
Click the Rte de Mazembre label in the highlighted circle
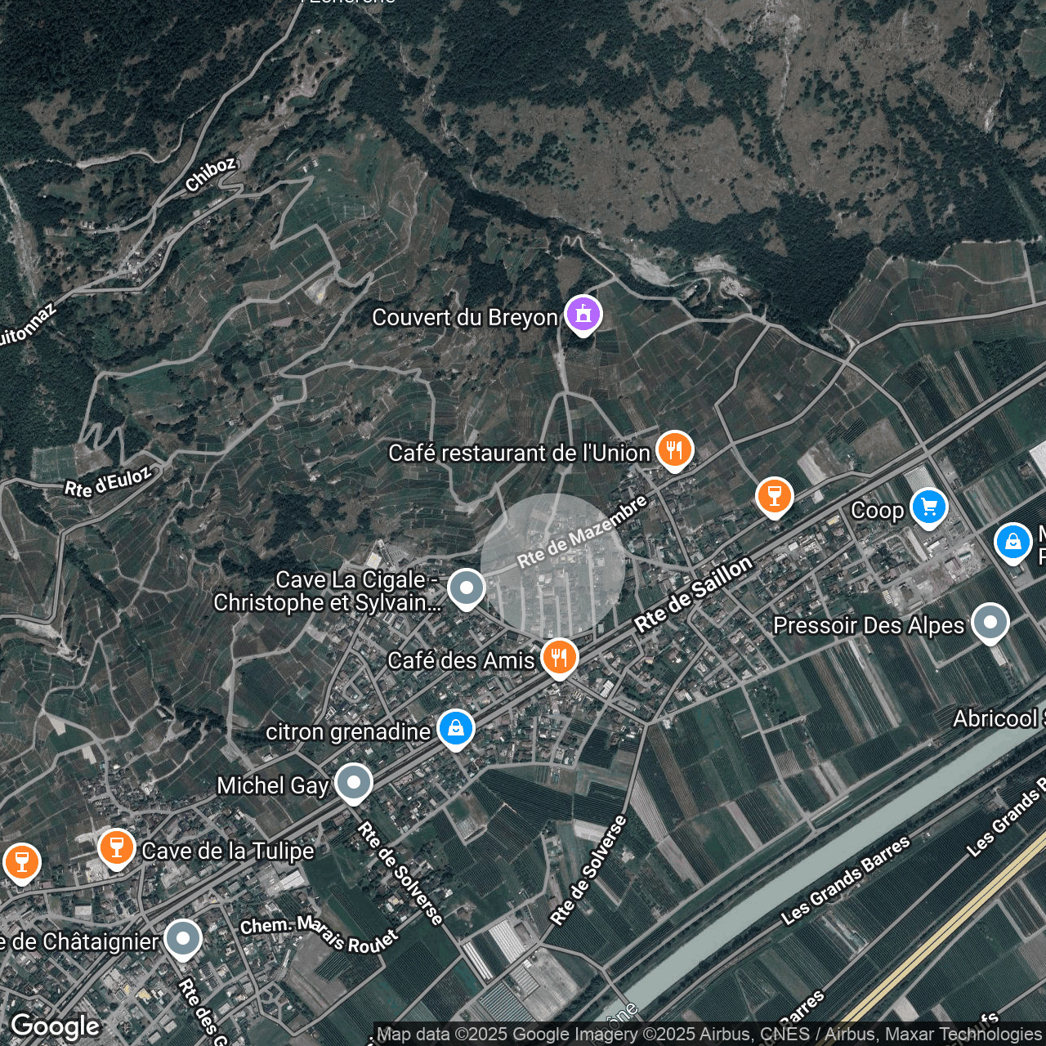(582, 531)
